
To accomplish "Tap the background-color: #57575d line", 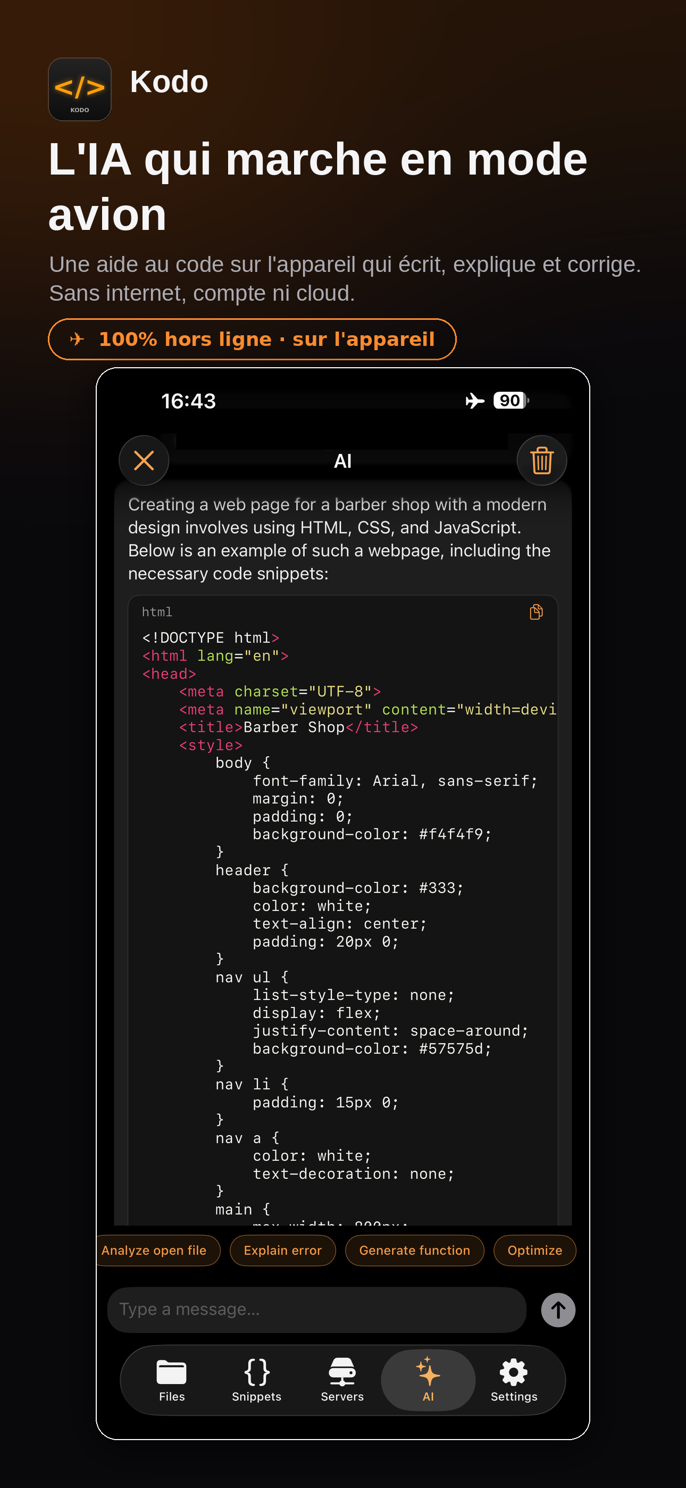I will (x=372, y=1049).
